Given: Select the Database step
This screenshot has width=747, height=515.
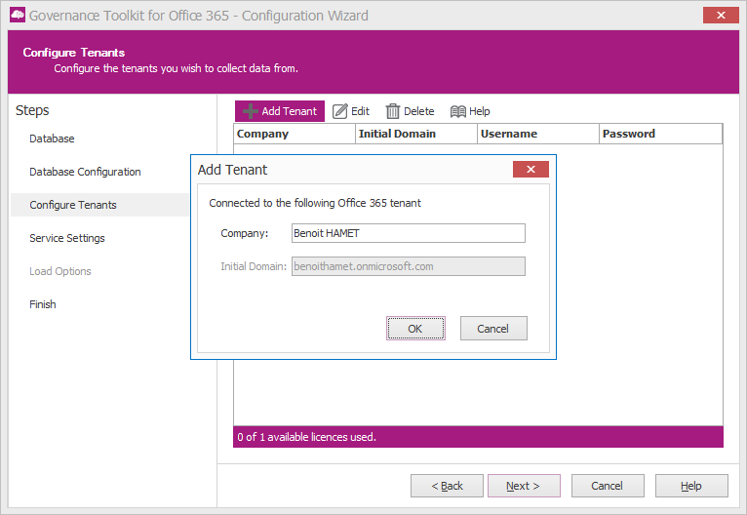Looking at the screenshot, I should (x=52, y=139).
